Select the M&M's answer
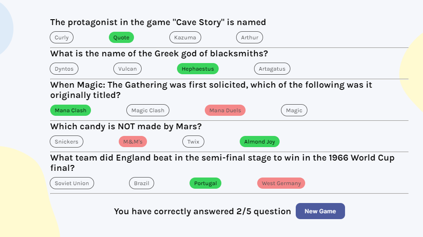 pos(133,142)
